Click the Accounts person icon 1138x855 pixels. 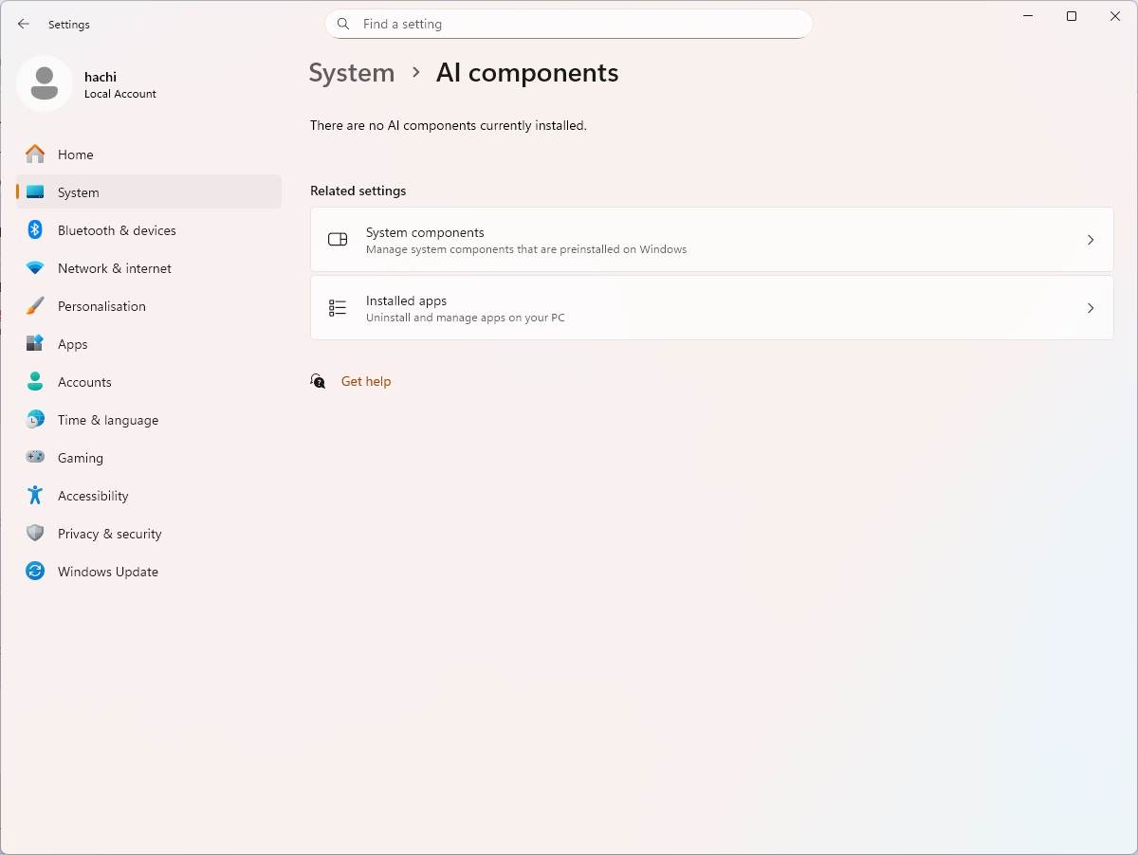35,382
